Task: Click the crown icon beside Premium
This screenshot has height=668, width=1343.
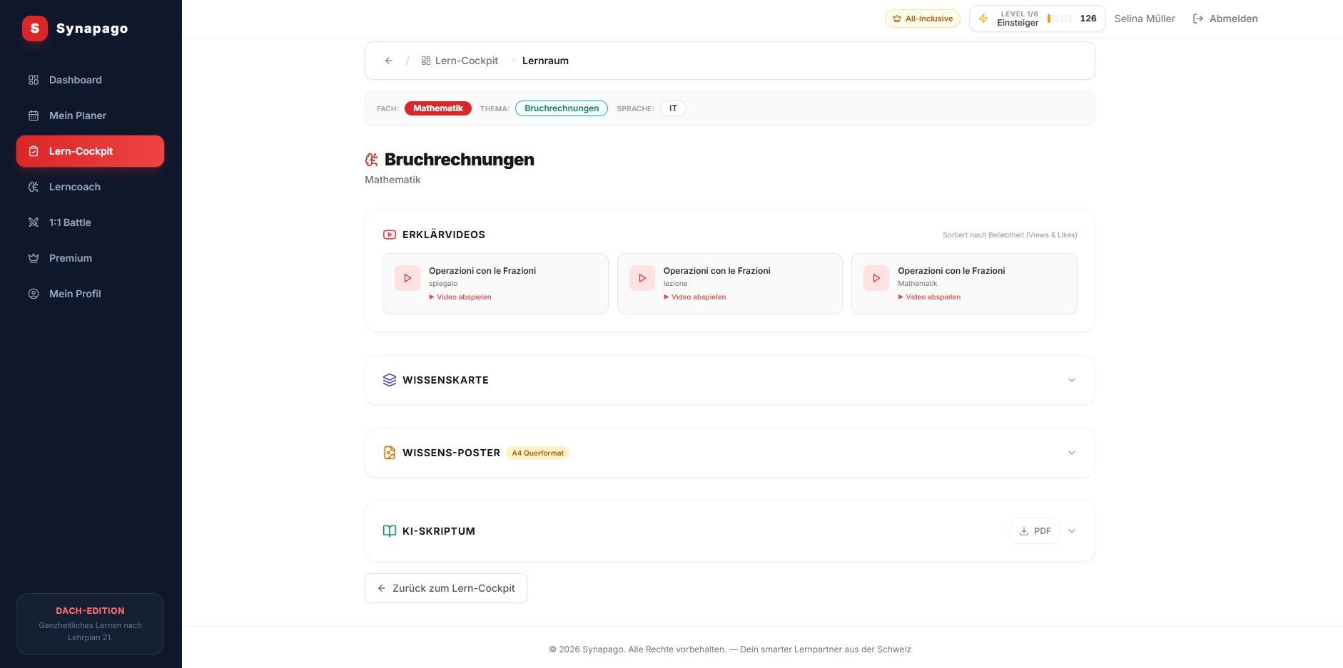Action: click(34, 258)
